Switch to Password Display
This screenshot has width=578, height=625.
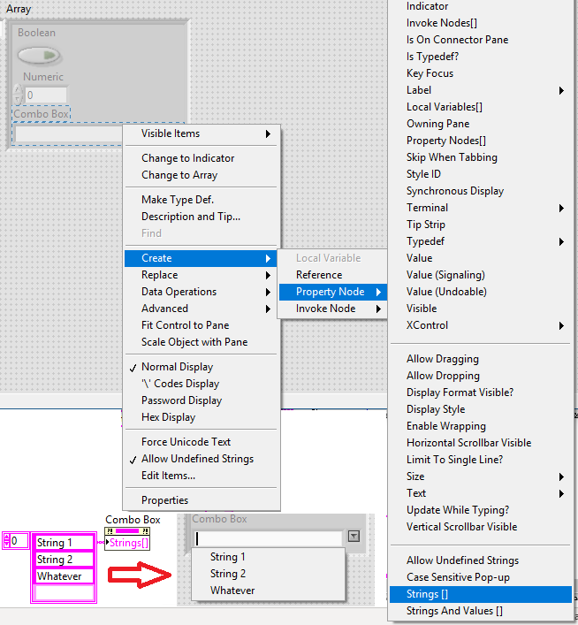(201, 400)
